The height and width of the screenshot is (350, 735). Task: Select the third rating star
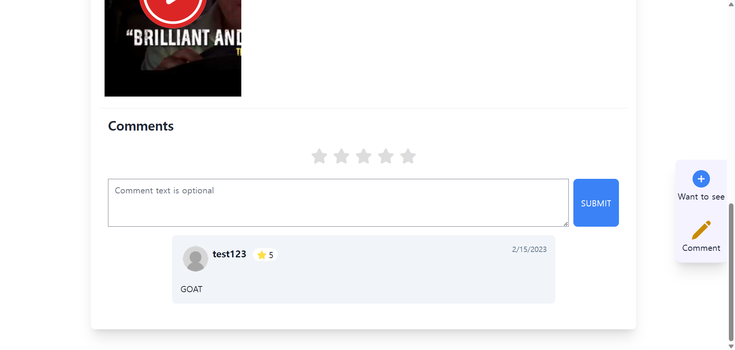(x=363, y=156)
